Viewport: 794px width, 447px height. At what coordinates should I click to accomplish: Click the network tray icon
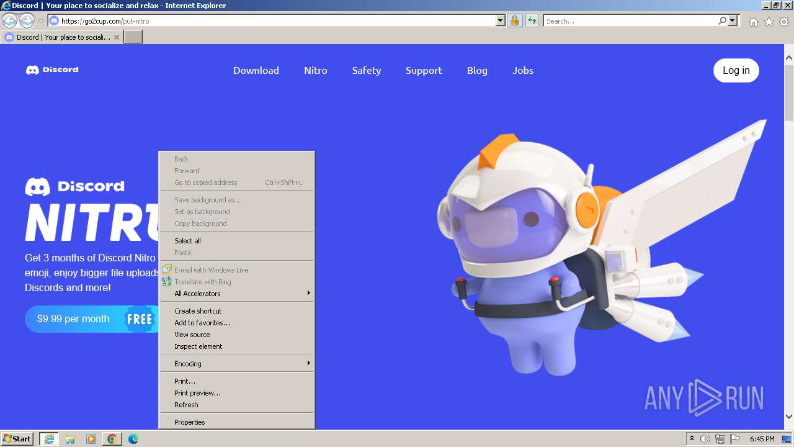coord(720,439)
